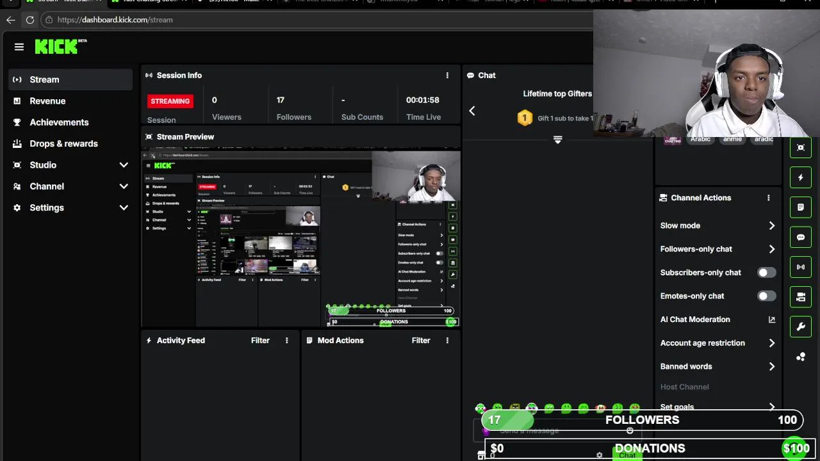This screenshot has height=461, width=820.
Task: Open Account age restriction options
Action: 717,343
